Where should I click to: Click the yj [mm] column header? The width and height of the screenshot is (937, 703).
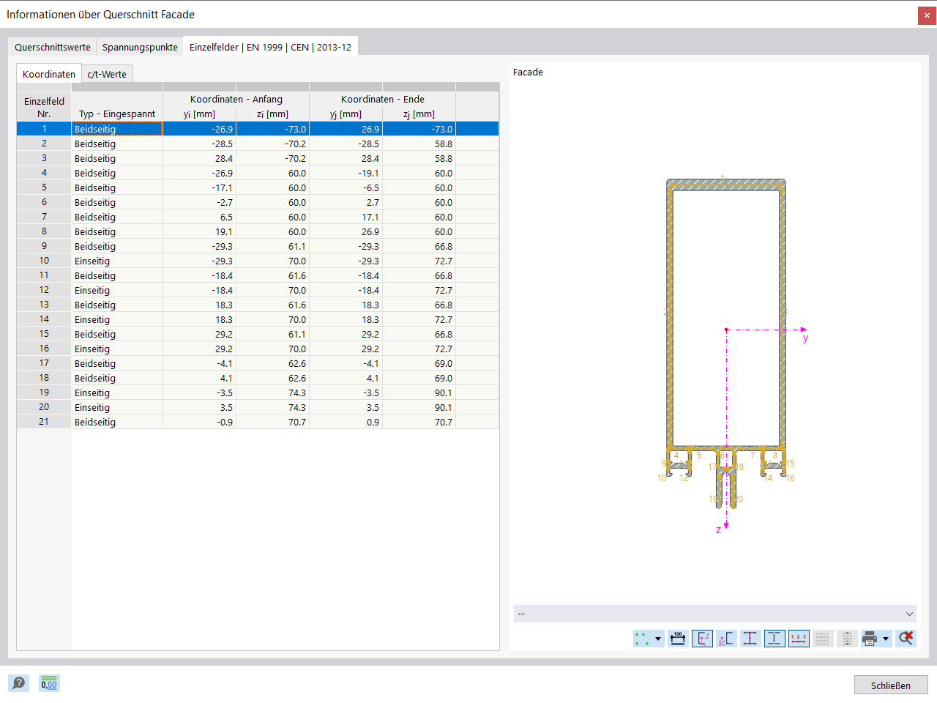coord(346,114)
